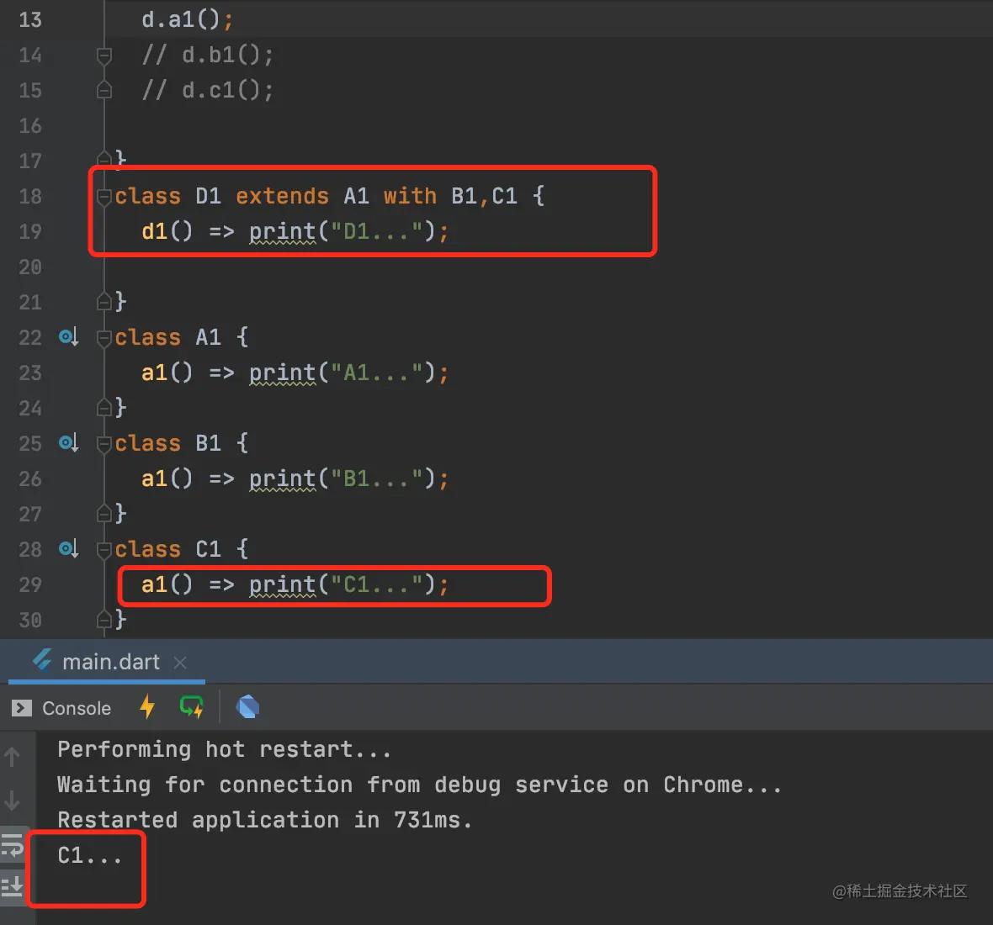Click the console scroll down arrow
This screenshot has width=993, height=925.
12,801
